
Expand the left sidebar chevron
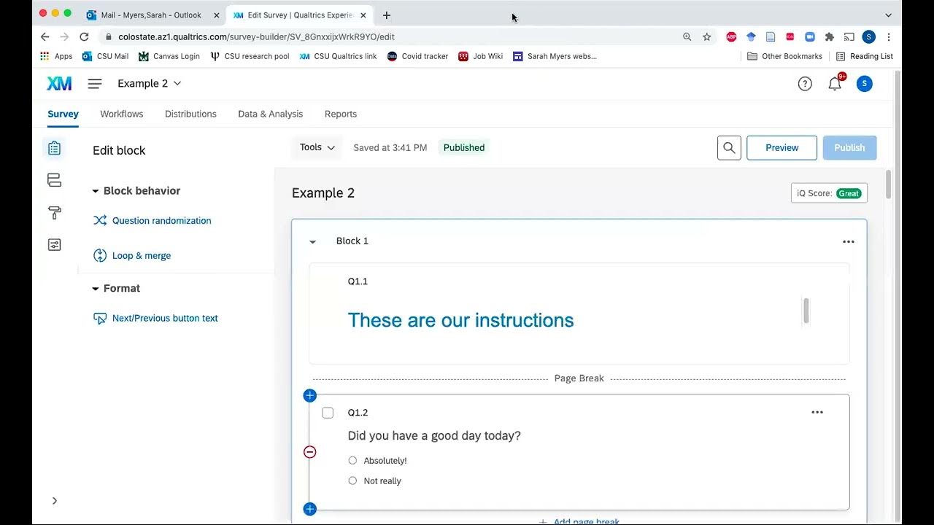[54, 501]
